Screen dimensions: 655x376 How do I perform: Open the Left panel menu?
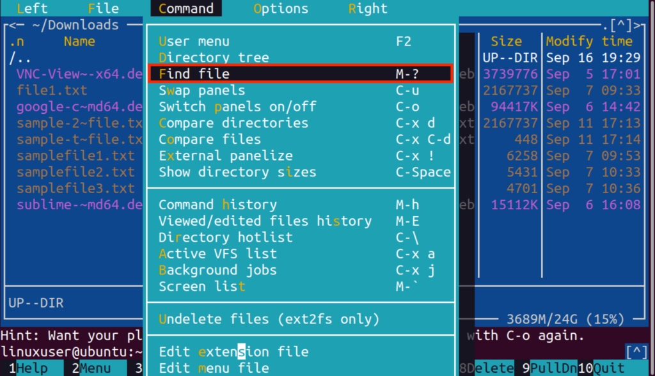(31, 8)
